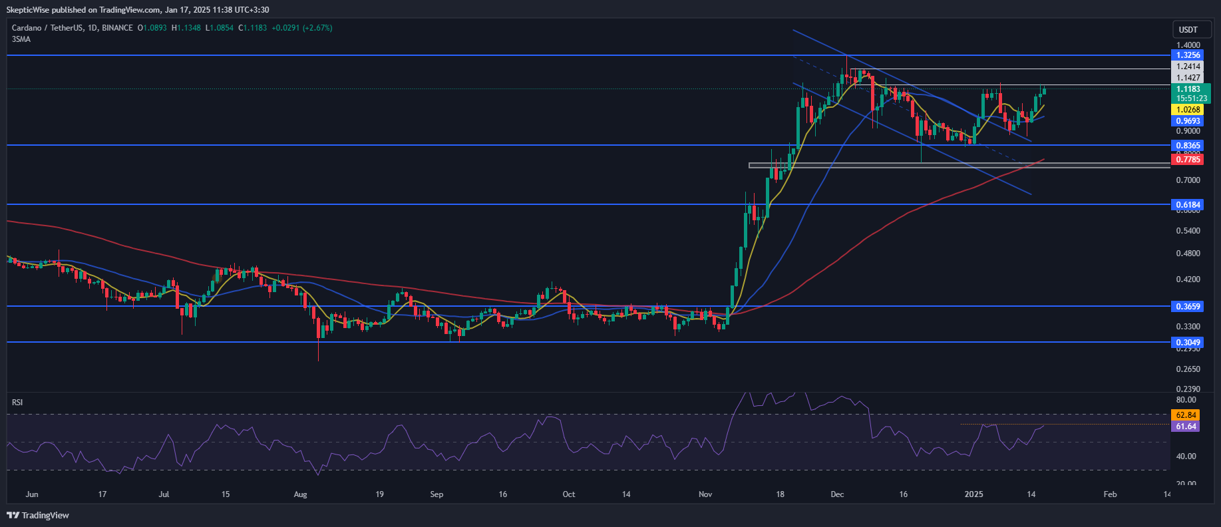Click the blue 0.6184 level label
1221x527 pixels.
click(1188, 205)
